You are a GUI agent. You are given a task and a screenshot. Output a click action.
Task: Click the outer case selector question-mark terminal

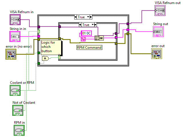[39, 31]
